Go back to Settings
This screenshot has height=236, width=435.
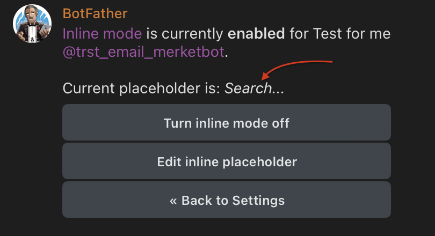tap(226, 200)
